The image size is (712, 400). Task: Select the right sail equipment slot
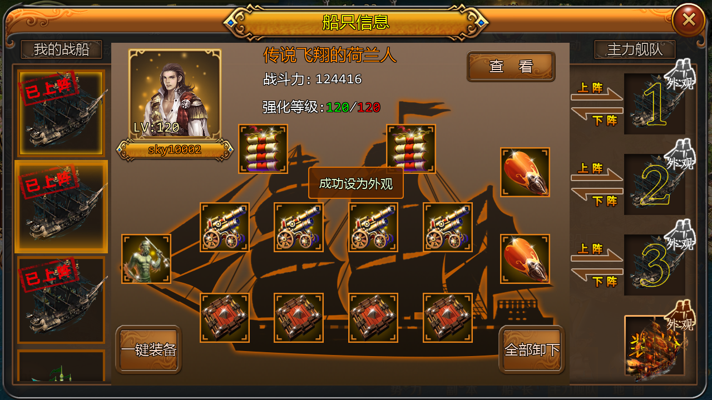[x=411, y=149]
